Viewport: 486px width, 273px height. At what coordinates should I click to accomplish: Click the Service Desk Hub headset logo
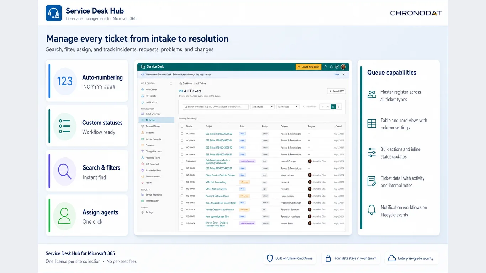pyautogui.click(x=54, y=13)
